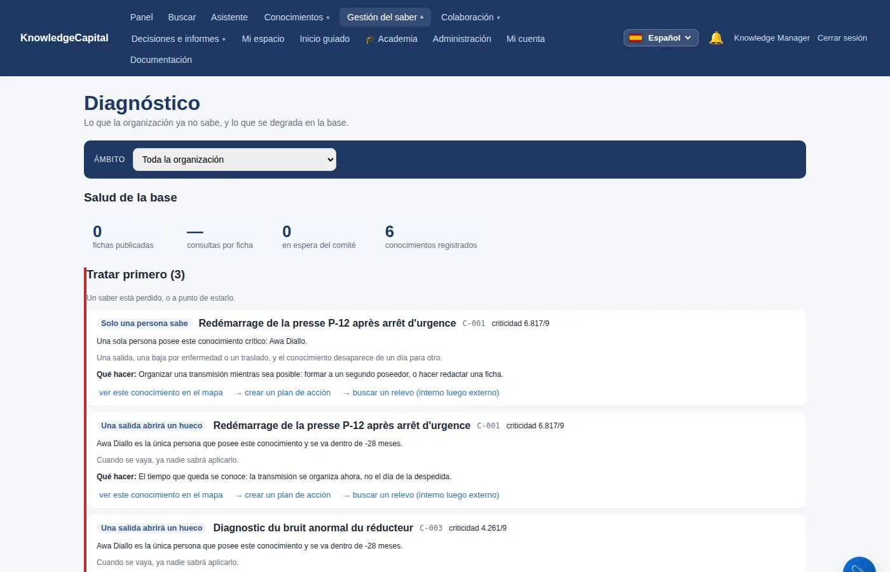This screenshot has width=890, height=572.
Task: Click 'buscar un relevo' in the 'Solo una persona sabe' card
Action: [x=421, y=393]
